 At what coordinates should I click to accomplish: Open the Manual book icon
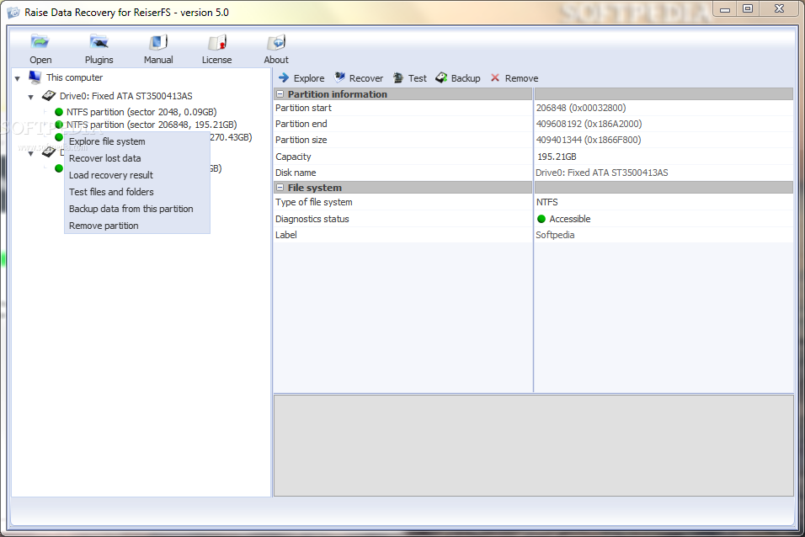(158, 42)
